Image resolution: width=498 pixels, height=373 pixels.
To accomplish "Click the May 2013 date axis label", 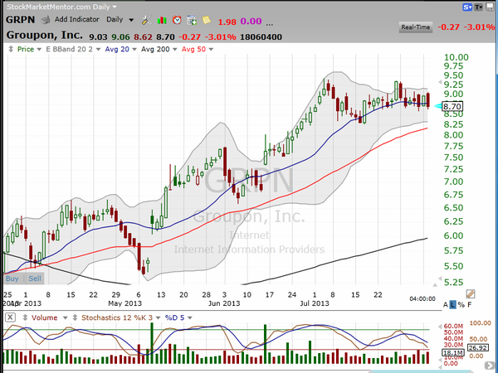I will click(124, 303).
